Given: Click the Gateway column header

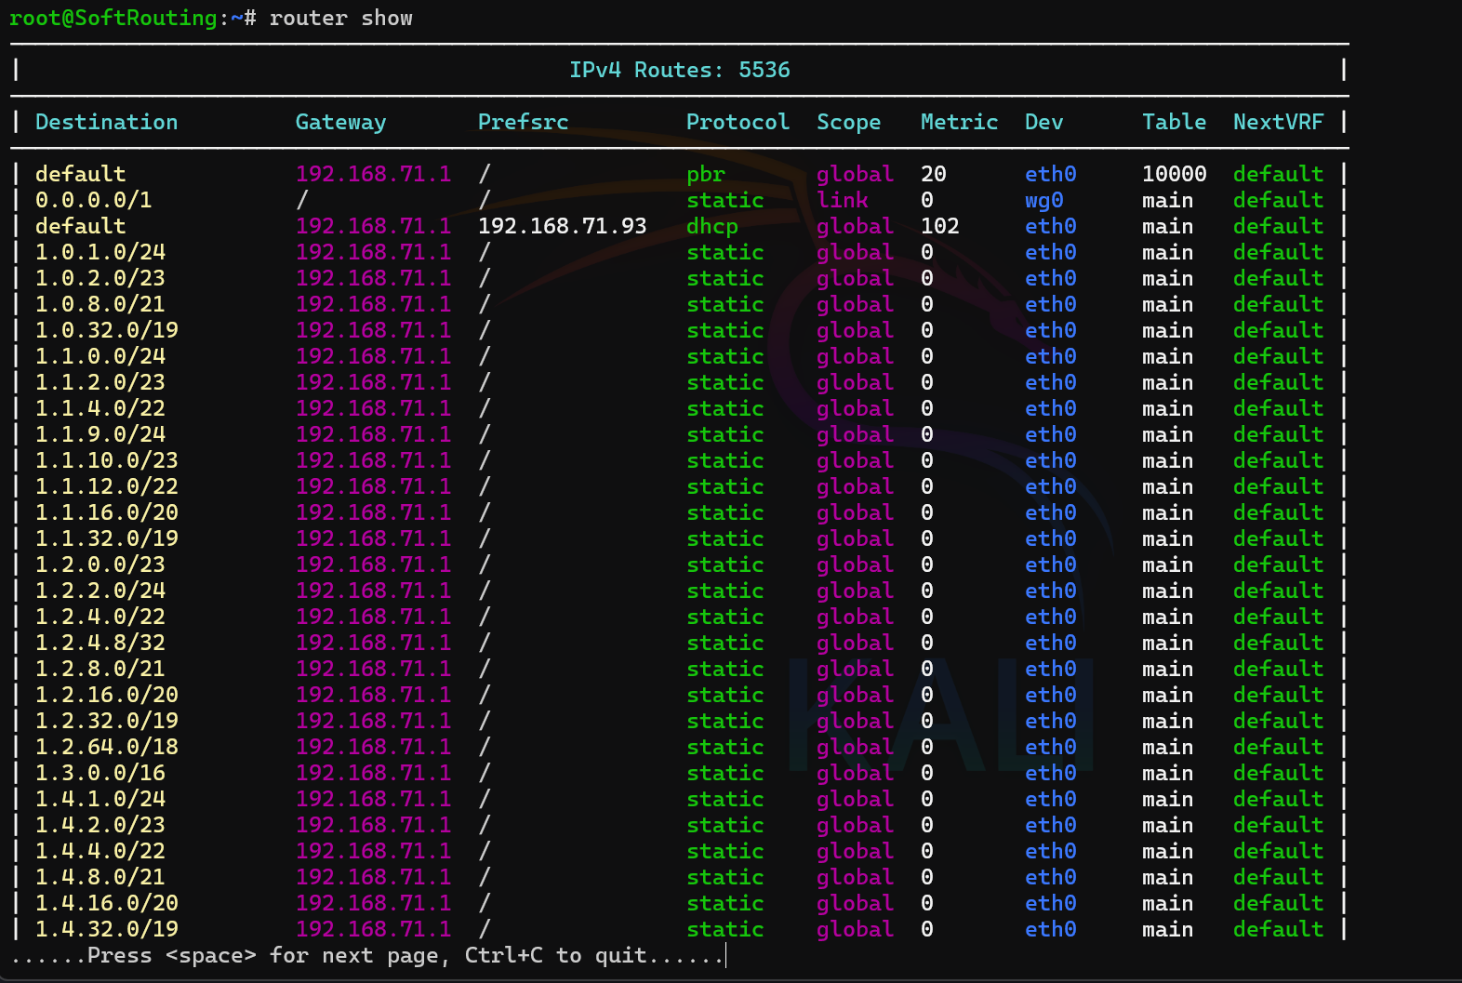Looking at the screenshot, I should point(340,122).
